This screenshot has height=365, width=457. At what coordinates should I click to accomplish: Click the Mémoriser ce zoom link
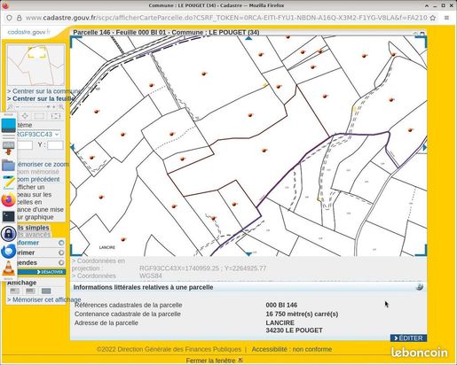[x=43, y=164]
